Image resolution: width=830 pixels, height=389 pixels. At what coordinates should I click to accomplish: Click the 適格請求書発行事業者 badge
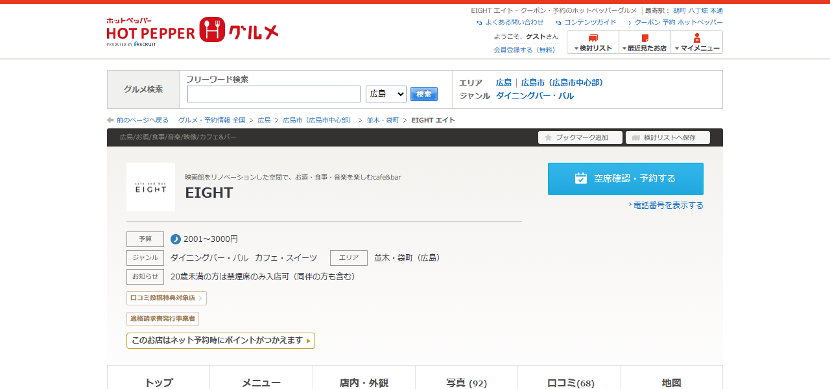(163, 319)
